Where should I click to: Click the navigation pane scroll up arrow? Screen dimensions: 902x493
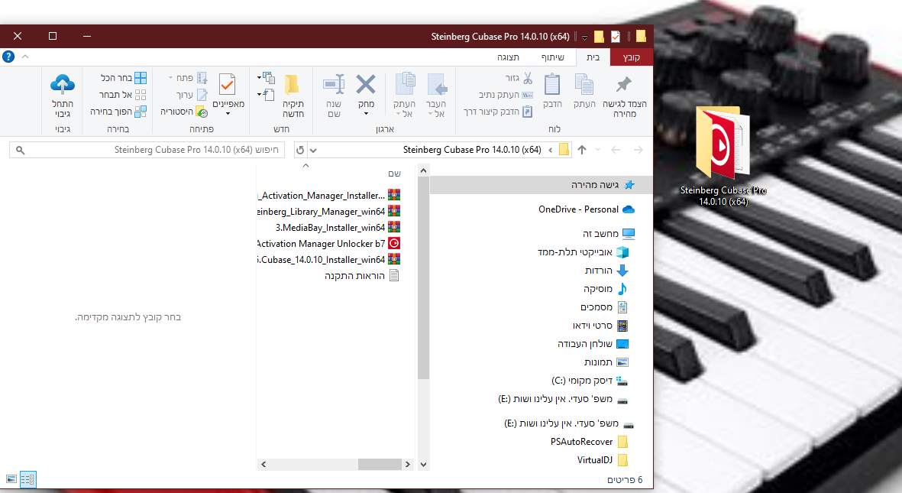[423, 170]
